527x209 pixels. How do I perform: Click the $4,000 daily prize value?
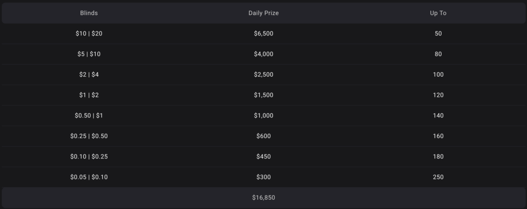pyautogui.click(x=263, y=54)
